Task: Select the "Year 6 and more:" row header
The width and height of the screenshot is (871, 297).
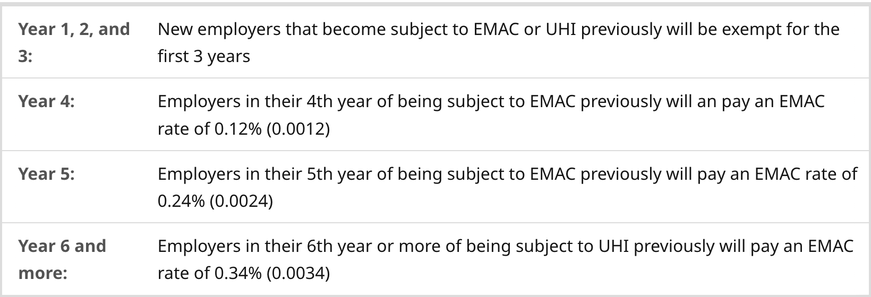Action: pyautogui.click(x=62, y=259)
